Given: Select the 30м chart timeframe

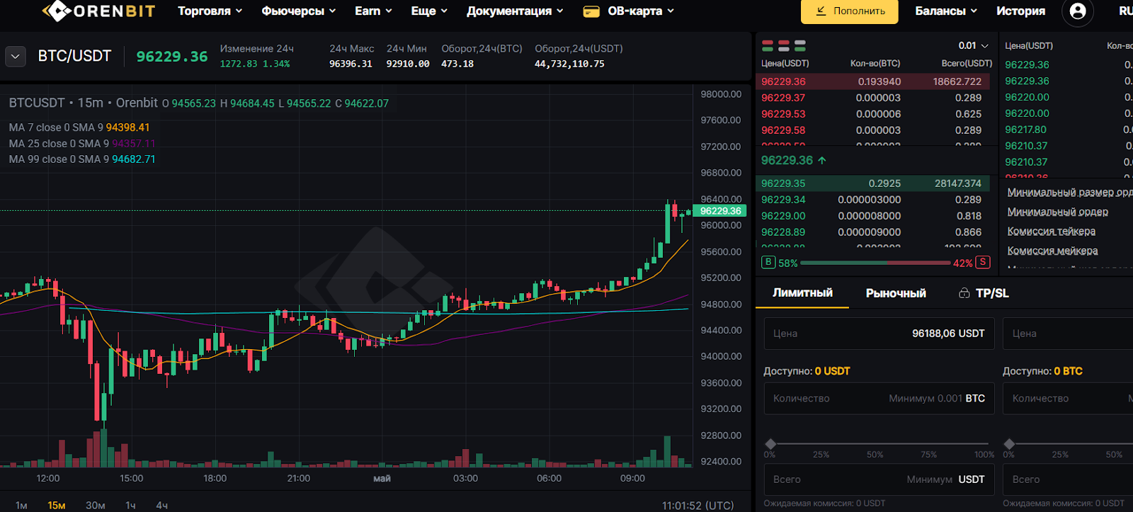Looking at the screenshot, I should (x=96, y=505).
